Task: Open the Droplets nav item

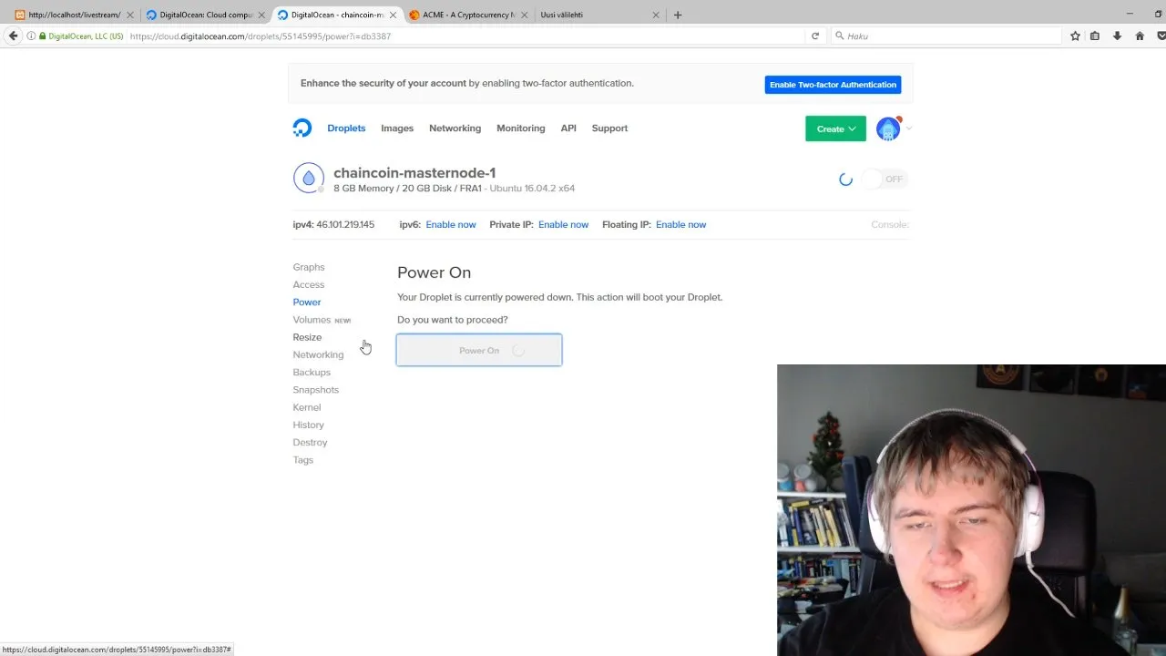Action: (346, 128)
